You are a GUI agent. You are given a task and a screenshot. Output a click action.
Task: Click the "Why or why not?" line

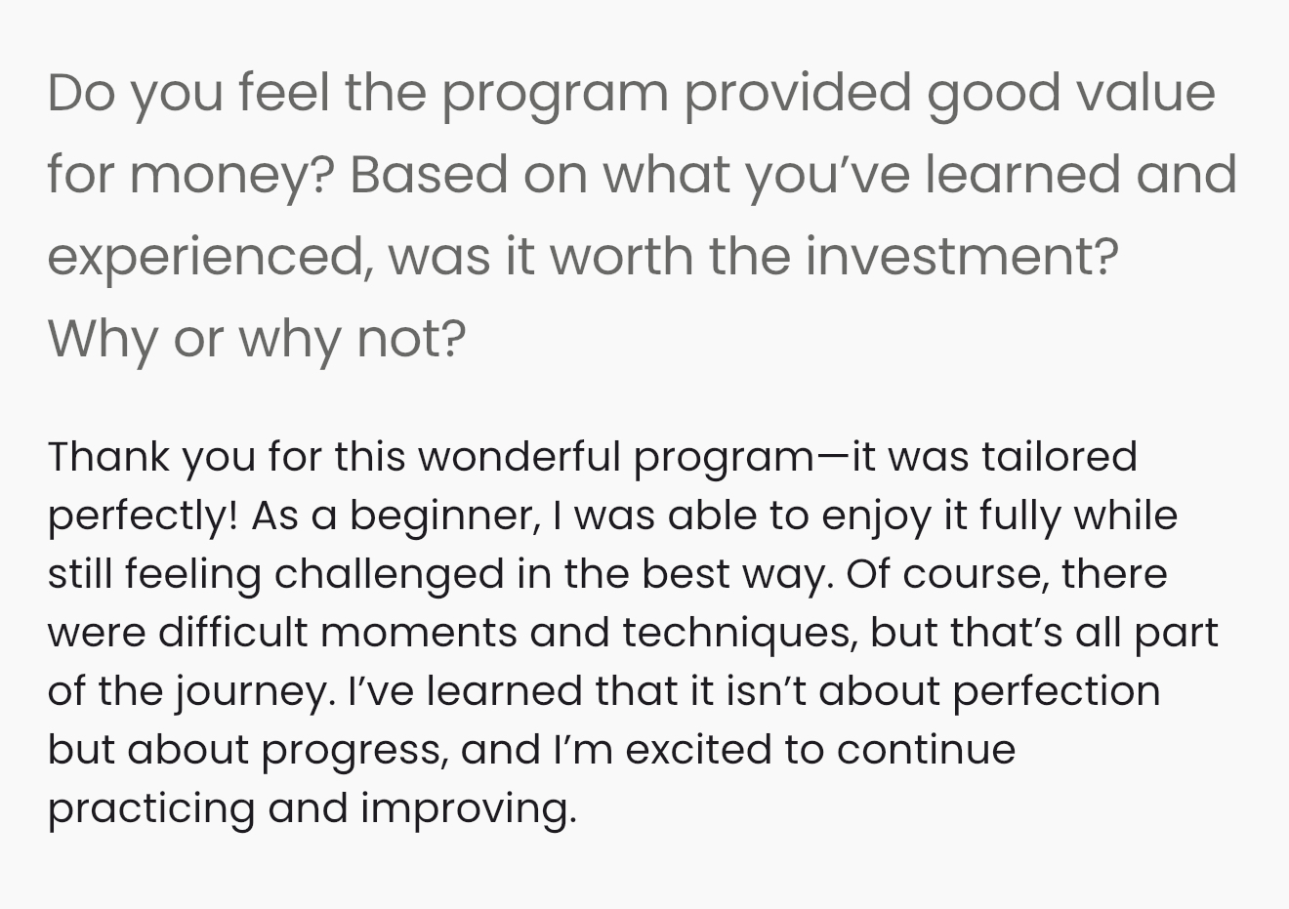tap(257, 339)
